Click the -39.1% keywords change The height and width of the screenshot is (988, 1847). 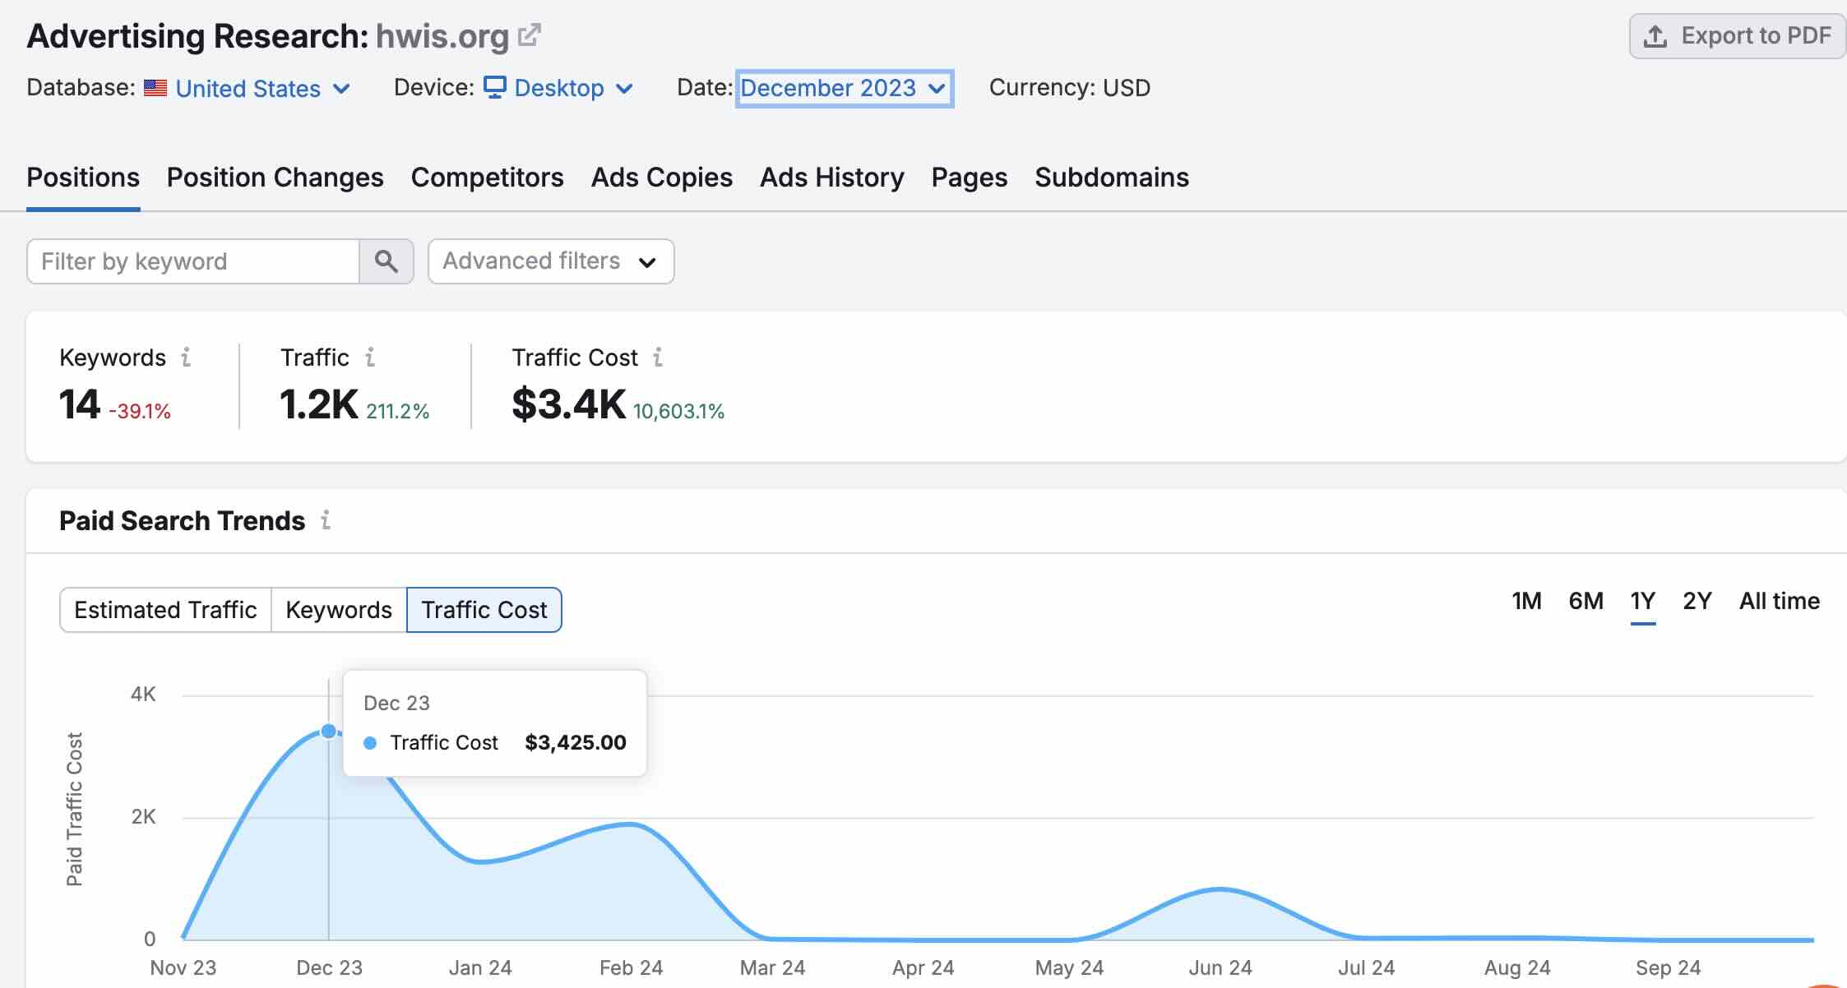(140, 411)
